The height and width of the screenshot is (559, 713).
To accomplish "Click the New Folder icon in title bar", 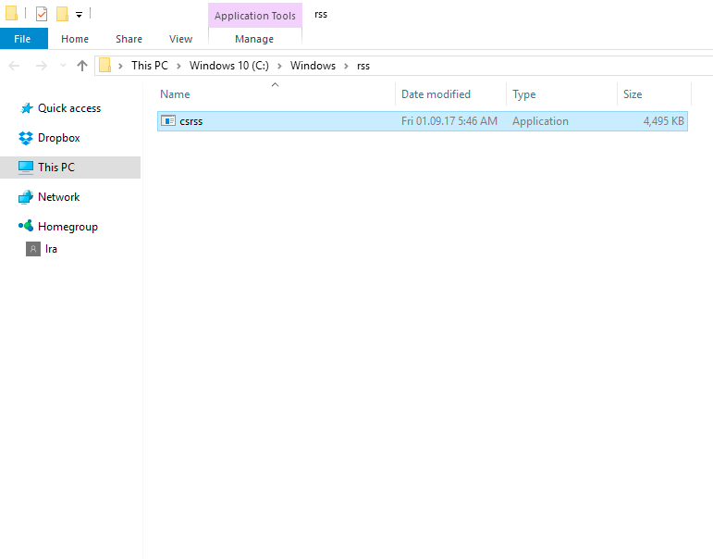I will click(62, 14).
